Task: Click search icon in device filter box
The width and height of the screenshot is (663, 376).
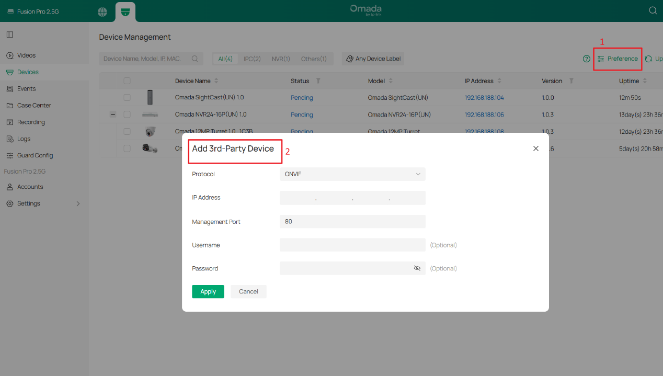Action: pos(195,59)
